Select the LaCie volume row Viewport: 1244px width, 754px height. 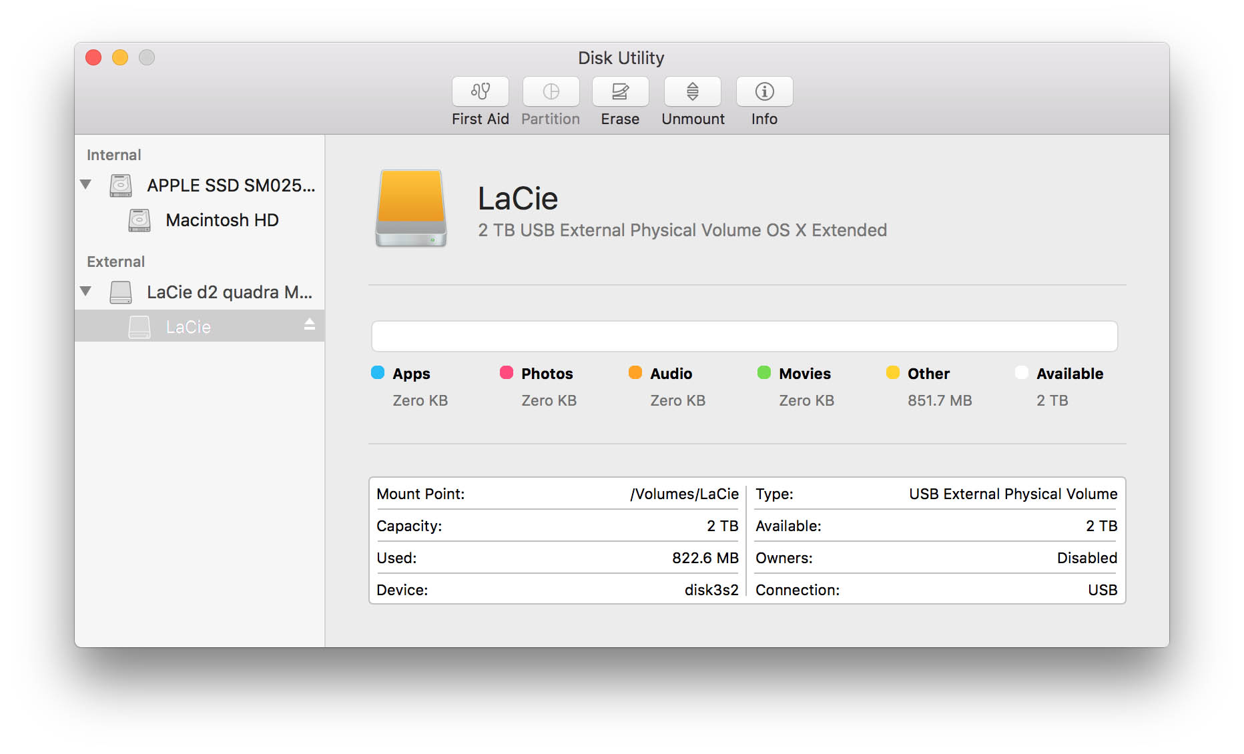(200, 326)
